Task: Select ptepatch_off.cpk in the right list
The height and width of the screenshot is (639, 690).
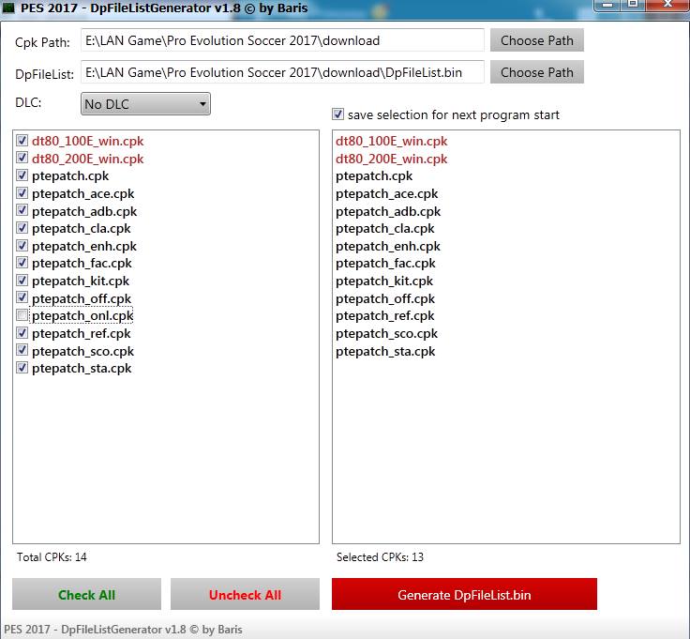Action: tap(385, 298)
